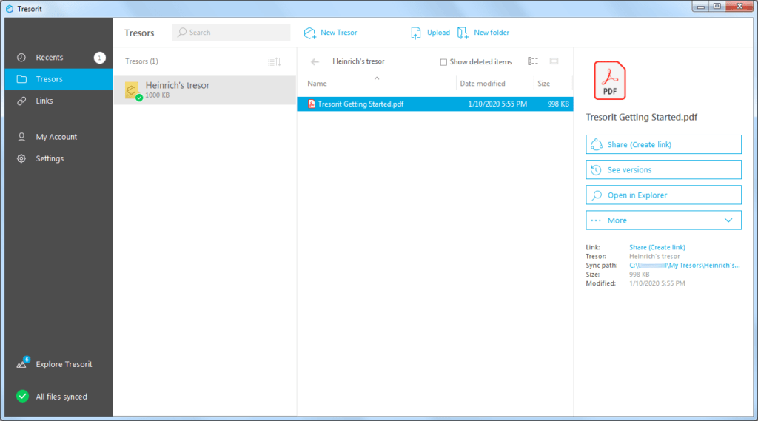Select Heinrich's tresor in the list
The width and height of the screenshot is (758, 421).
click(x=205, y=90)
